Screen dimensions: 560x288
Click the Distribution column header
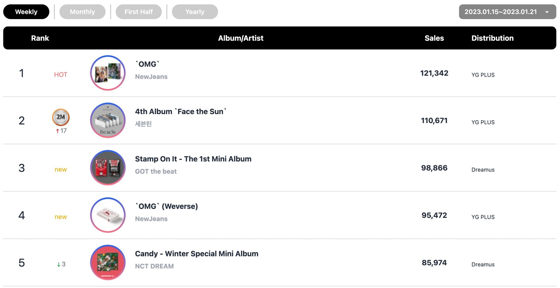[x=492, y=38]
